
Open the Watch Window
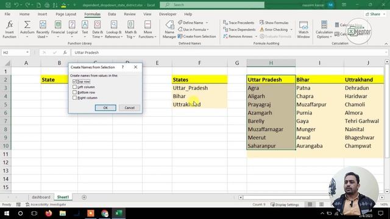(x=303, y=29)
